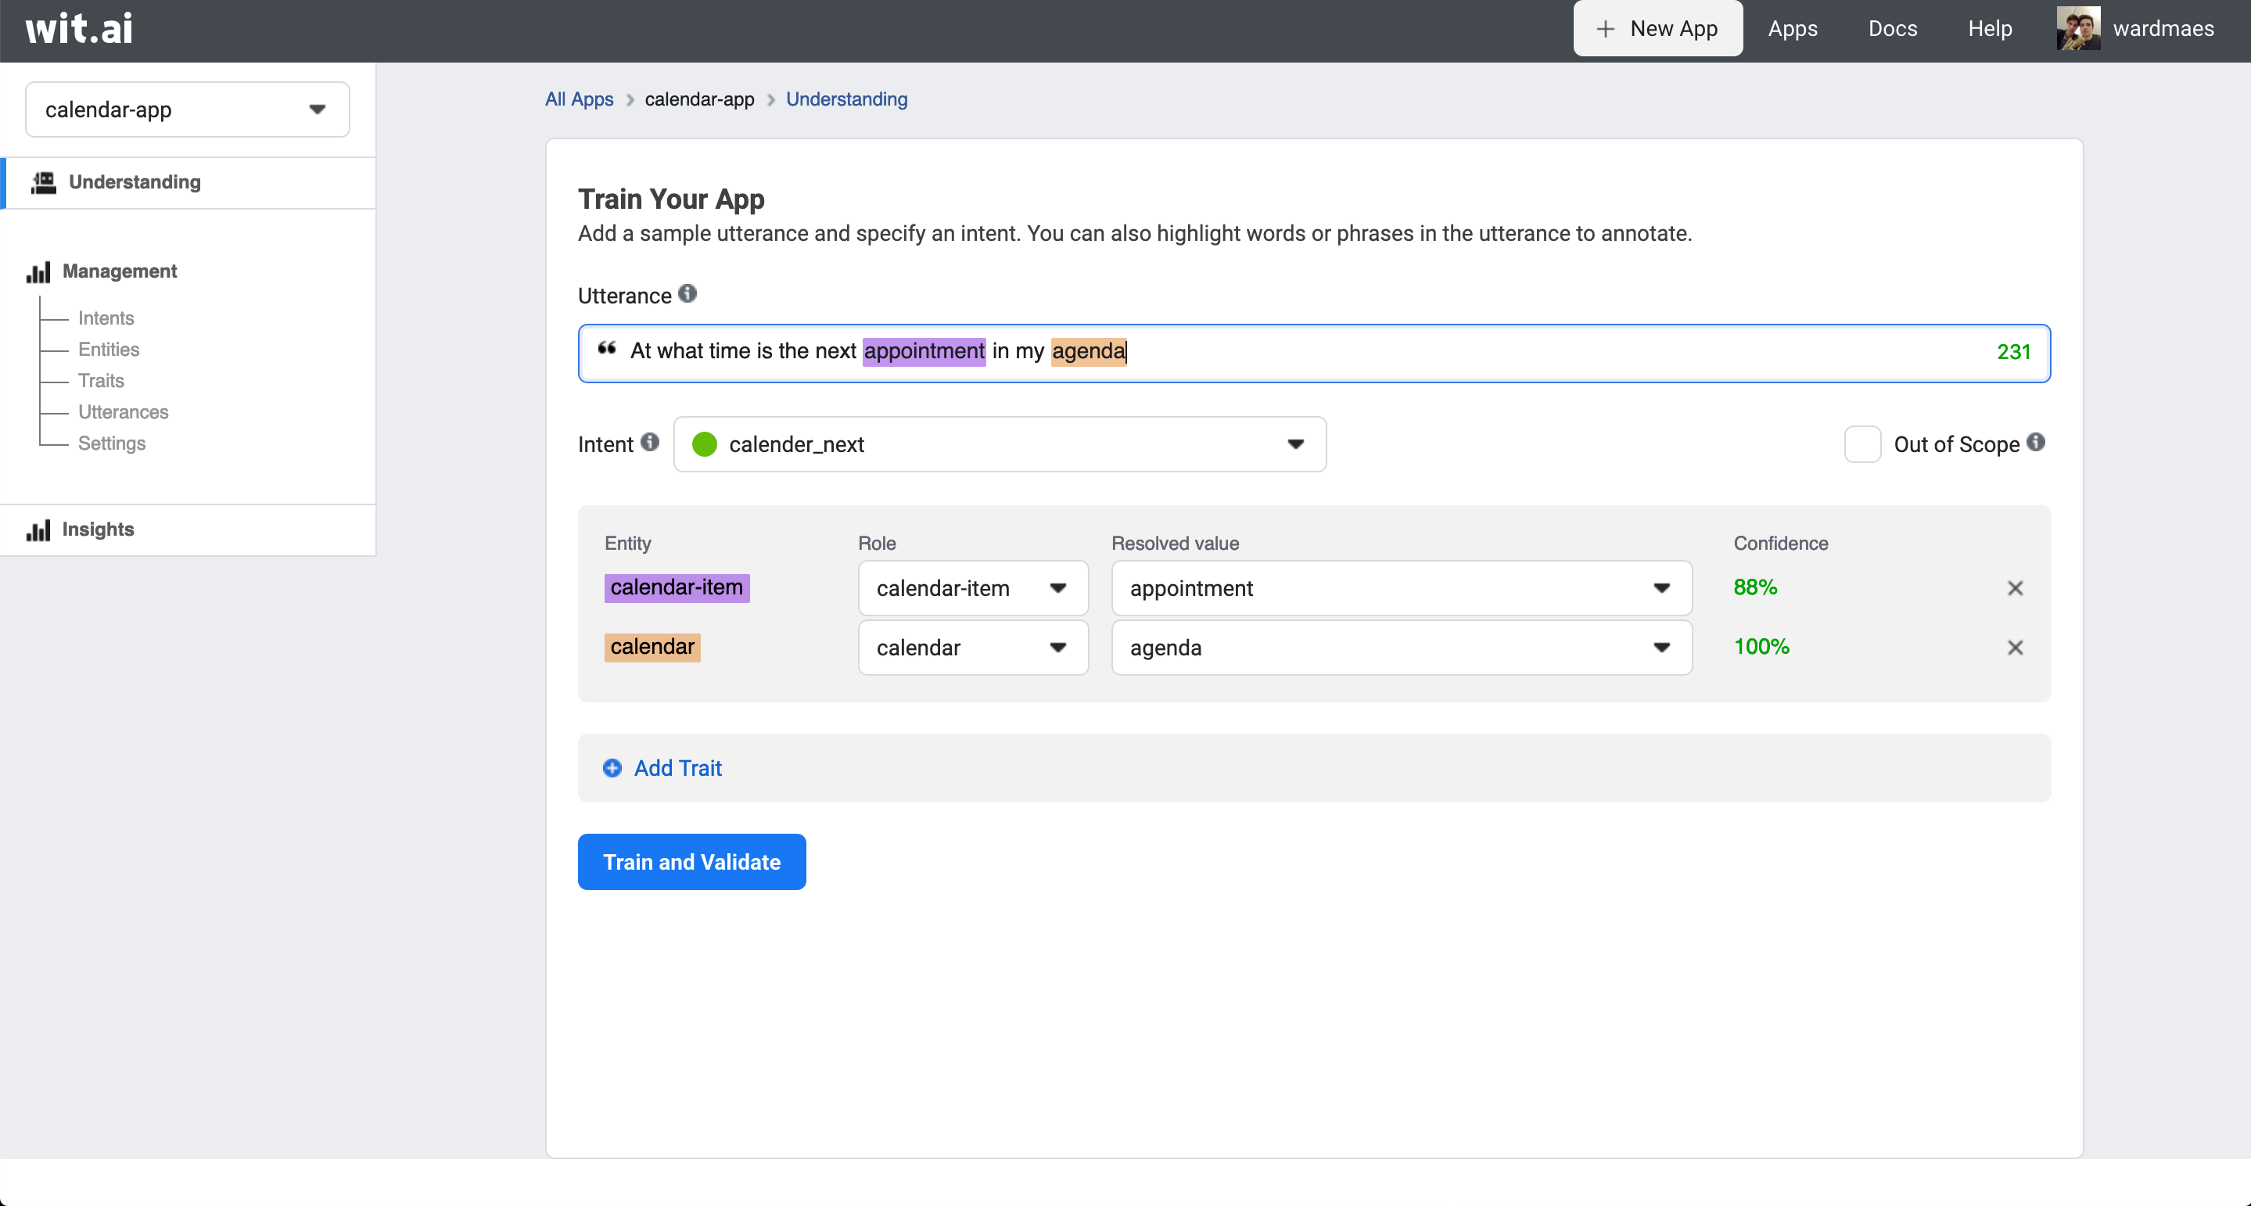Click the wit.ai logo
This screenshot has height=1206, width=2251.
80,29
